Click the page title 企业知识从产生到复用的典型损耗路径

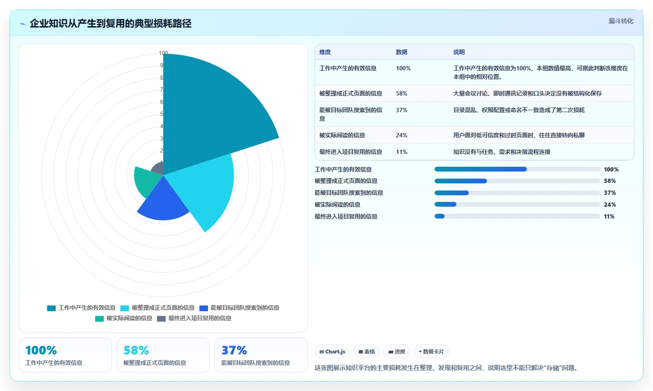click(x=110, y=24)
